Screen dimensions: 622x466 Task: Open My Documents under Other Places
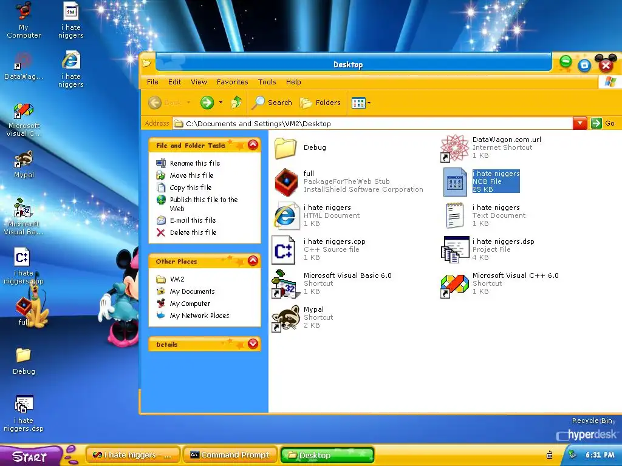click(x=193, y=291)
